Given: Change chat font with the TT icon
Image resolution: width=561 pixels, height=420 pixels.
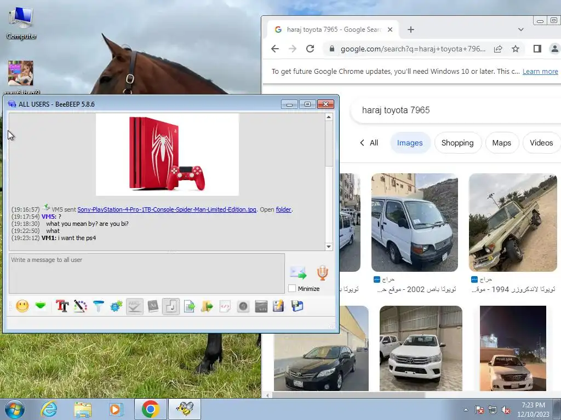Looking at the screenshot, I should [x=62, y=306].
